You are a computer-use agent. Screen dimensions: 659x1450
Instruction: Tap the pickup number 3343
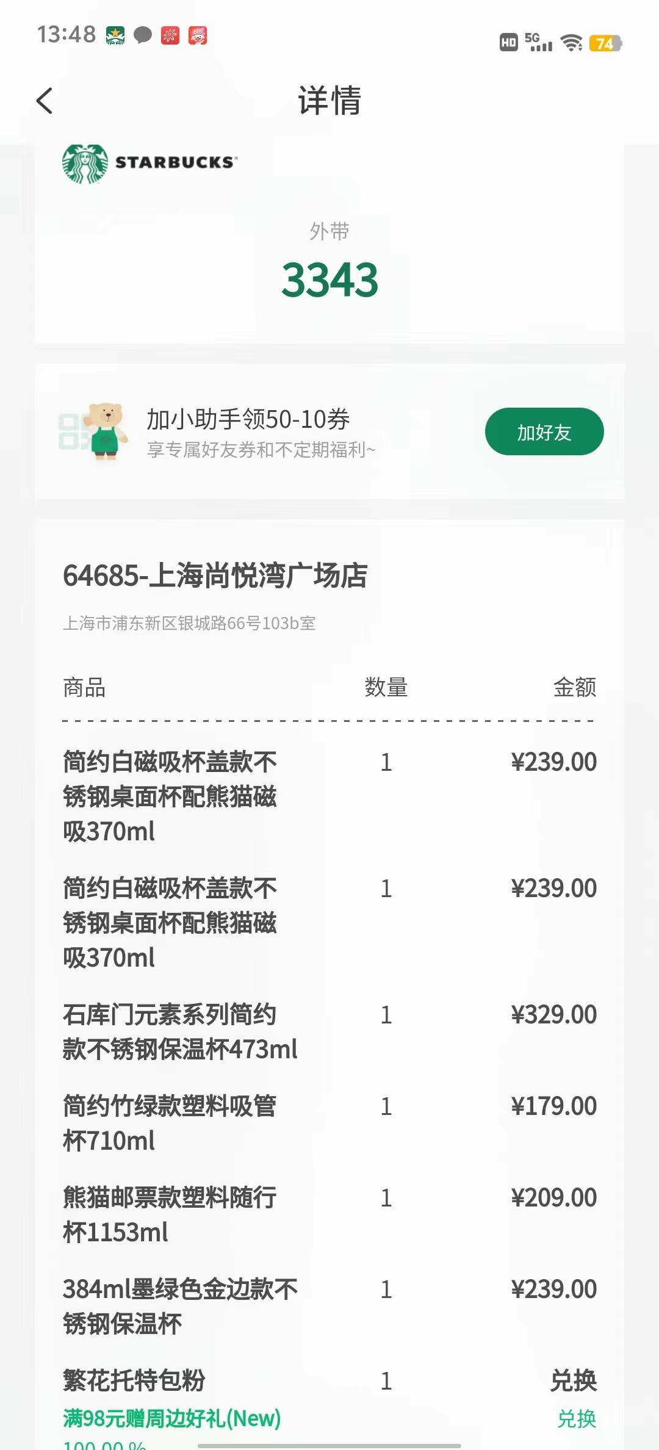[329, 280]
